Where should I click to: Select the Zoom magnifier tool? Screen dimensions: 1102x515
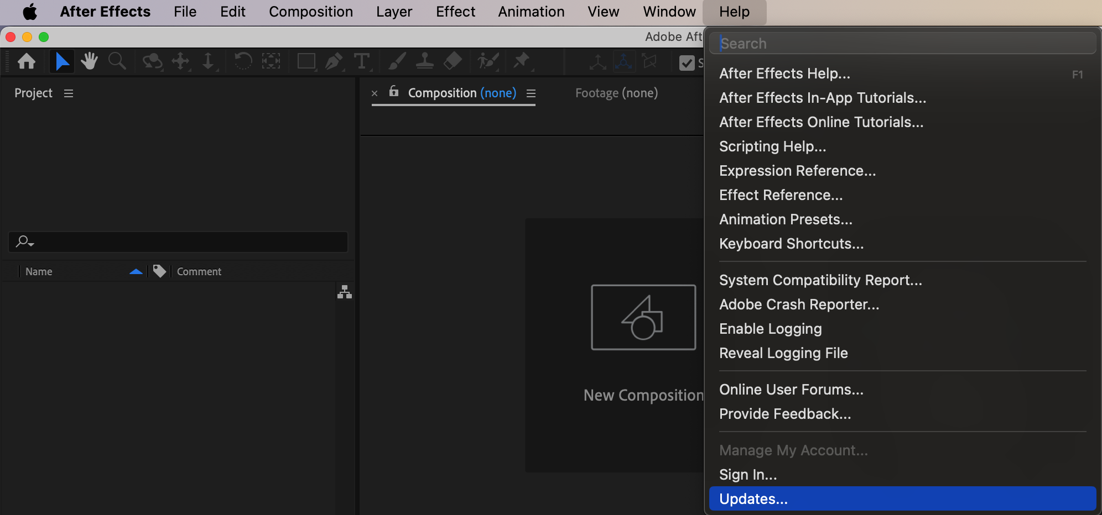pyautogui.click(x=117, y=61)
